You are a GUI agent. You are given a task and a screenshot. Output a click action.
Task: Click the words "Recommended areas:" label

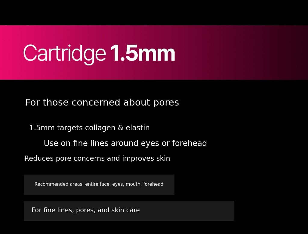(x=59, y=185)
